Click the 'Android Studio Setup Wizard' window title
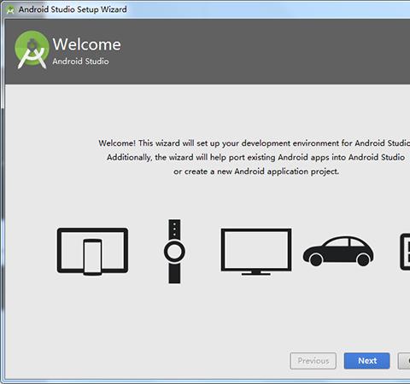 pyautogui.click(x=73, y=9)
